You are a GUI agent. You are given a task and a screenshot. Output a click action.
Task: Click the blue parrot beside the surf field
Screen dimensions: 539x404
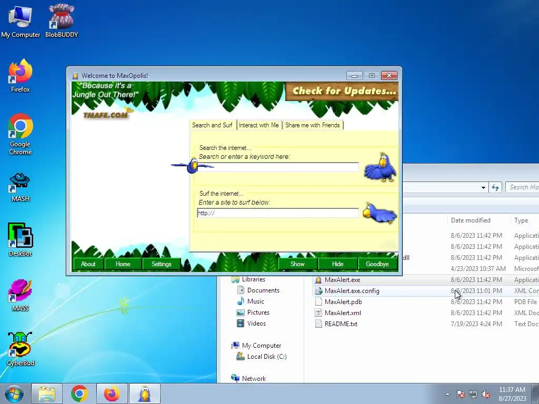click(380, 213)
